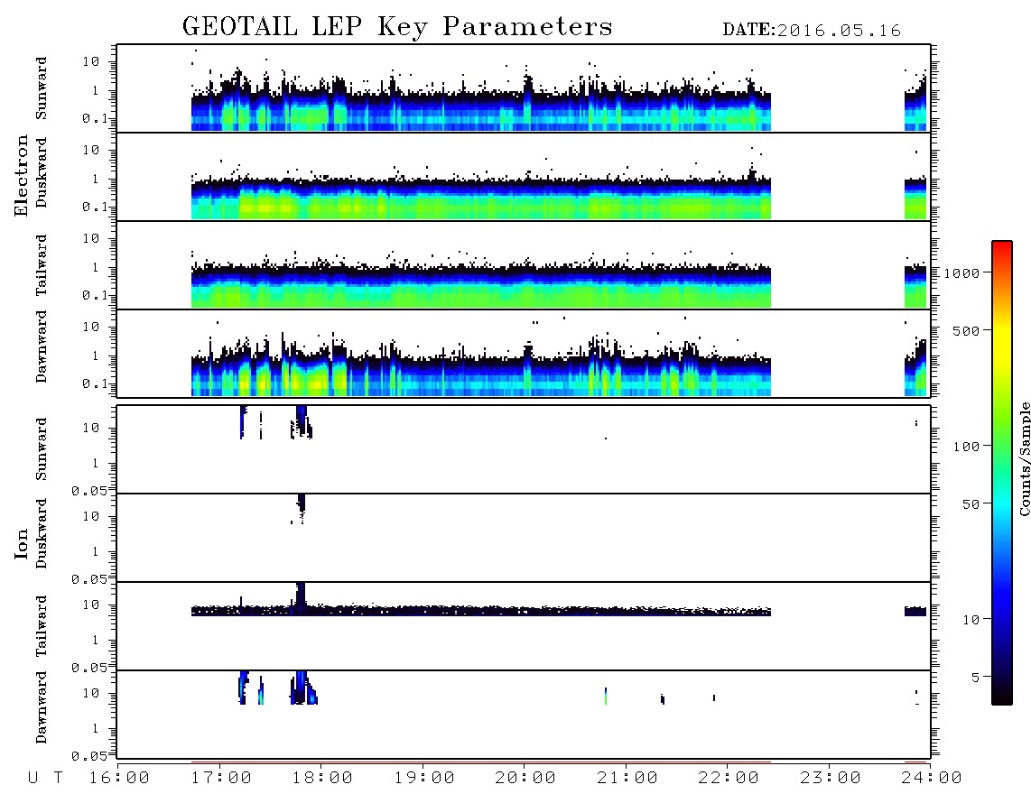This screenshot has width=1031, height=794.
Task: Click the Ion "Tailward" panel label
Action: tap(41, 626)
